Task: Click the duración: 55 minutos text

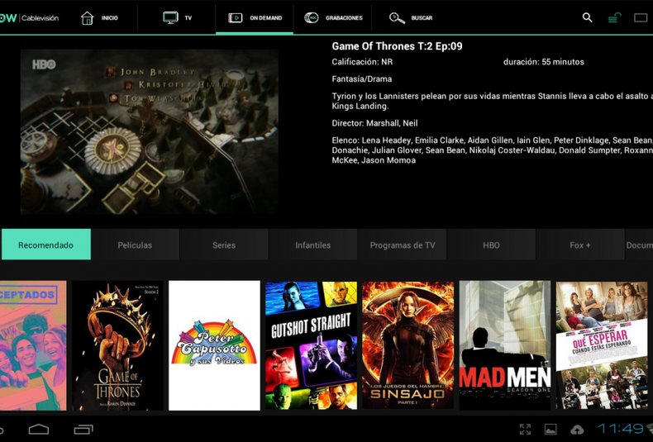Action: click(543, 62)
